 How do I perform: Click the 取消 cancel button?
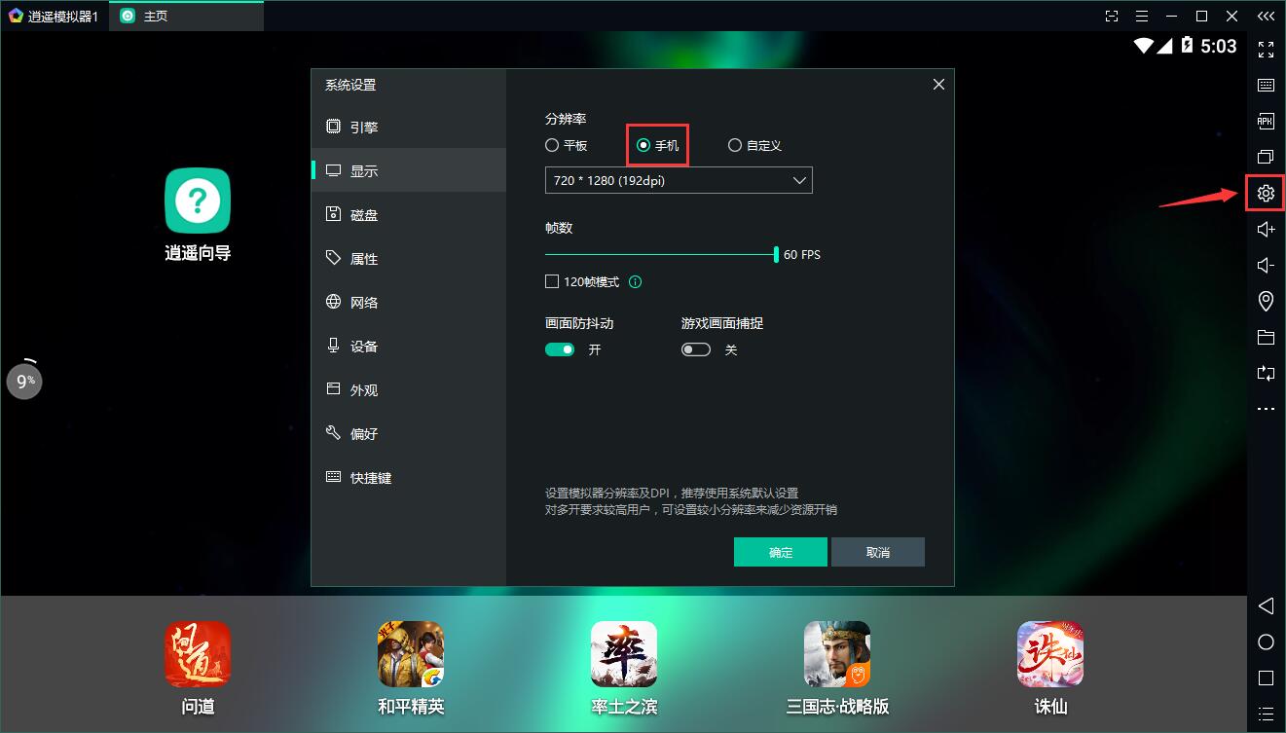(x=878, y=552)
